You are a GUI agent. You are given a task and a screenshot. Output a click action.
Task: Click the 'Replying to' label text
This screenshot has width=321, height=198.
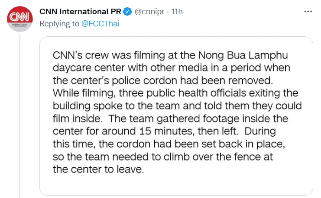click(x=59, y=24)
